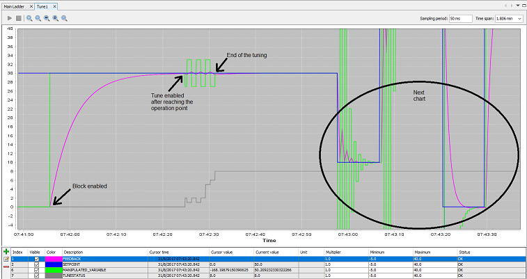Edit selected variable with pencil icon
Viewport: 527px width, 279px height.
tap(6, 260)
